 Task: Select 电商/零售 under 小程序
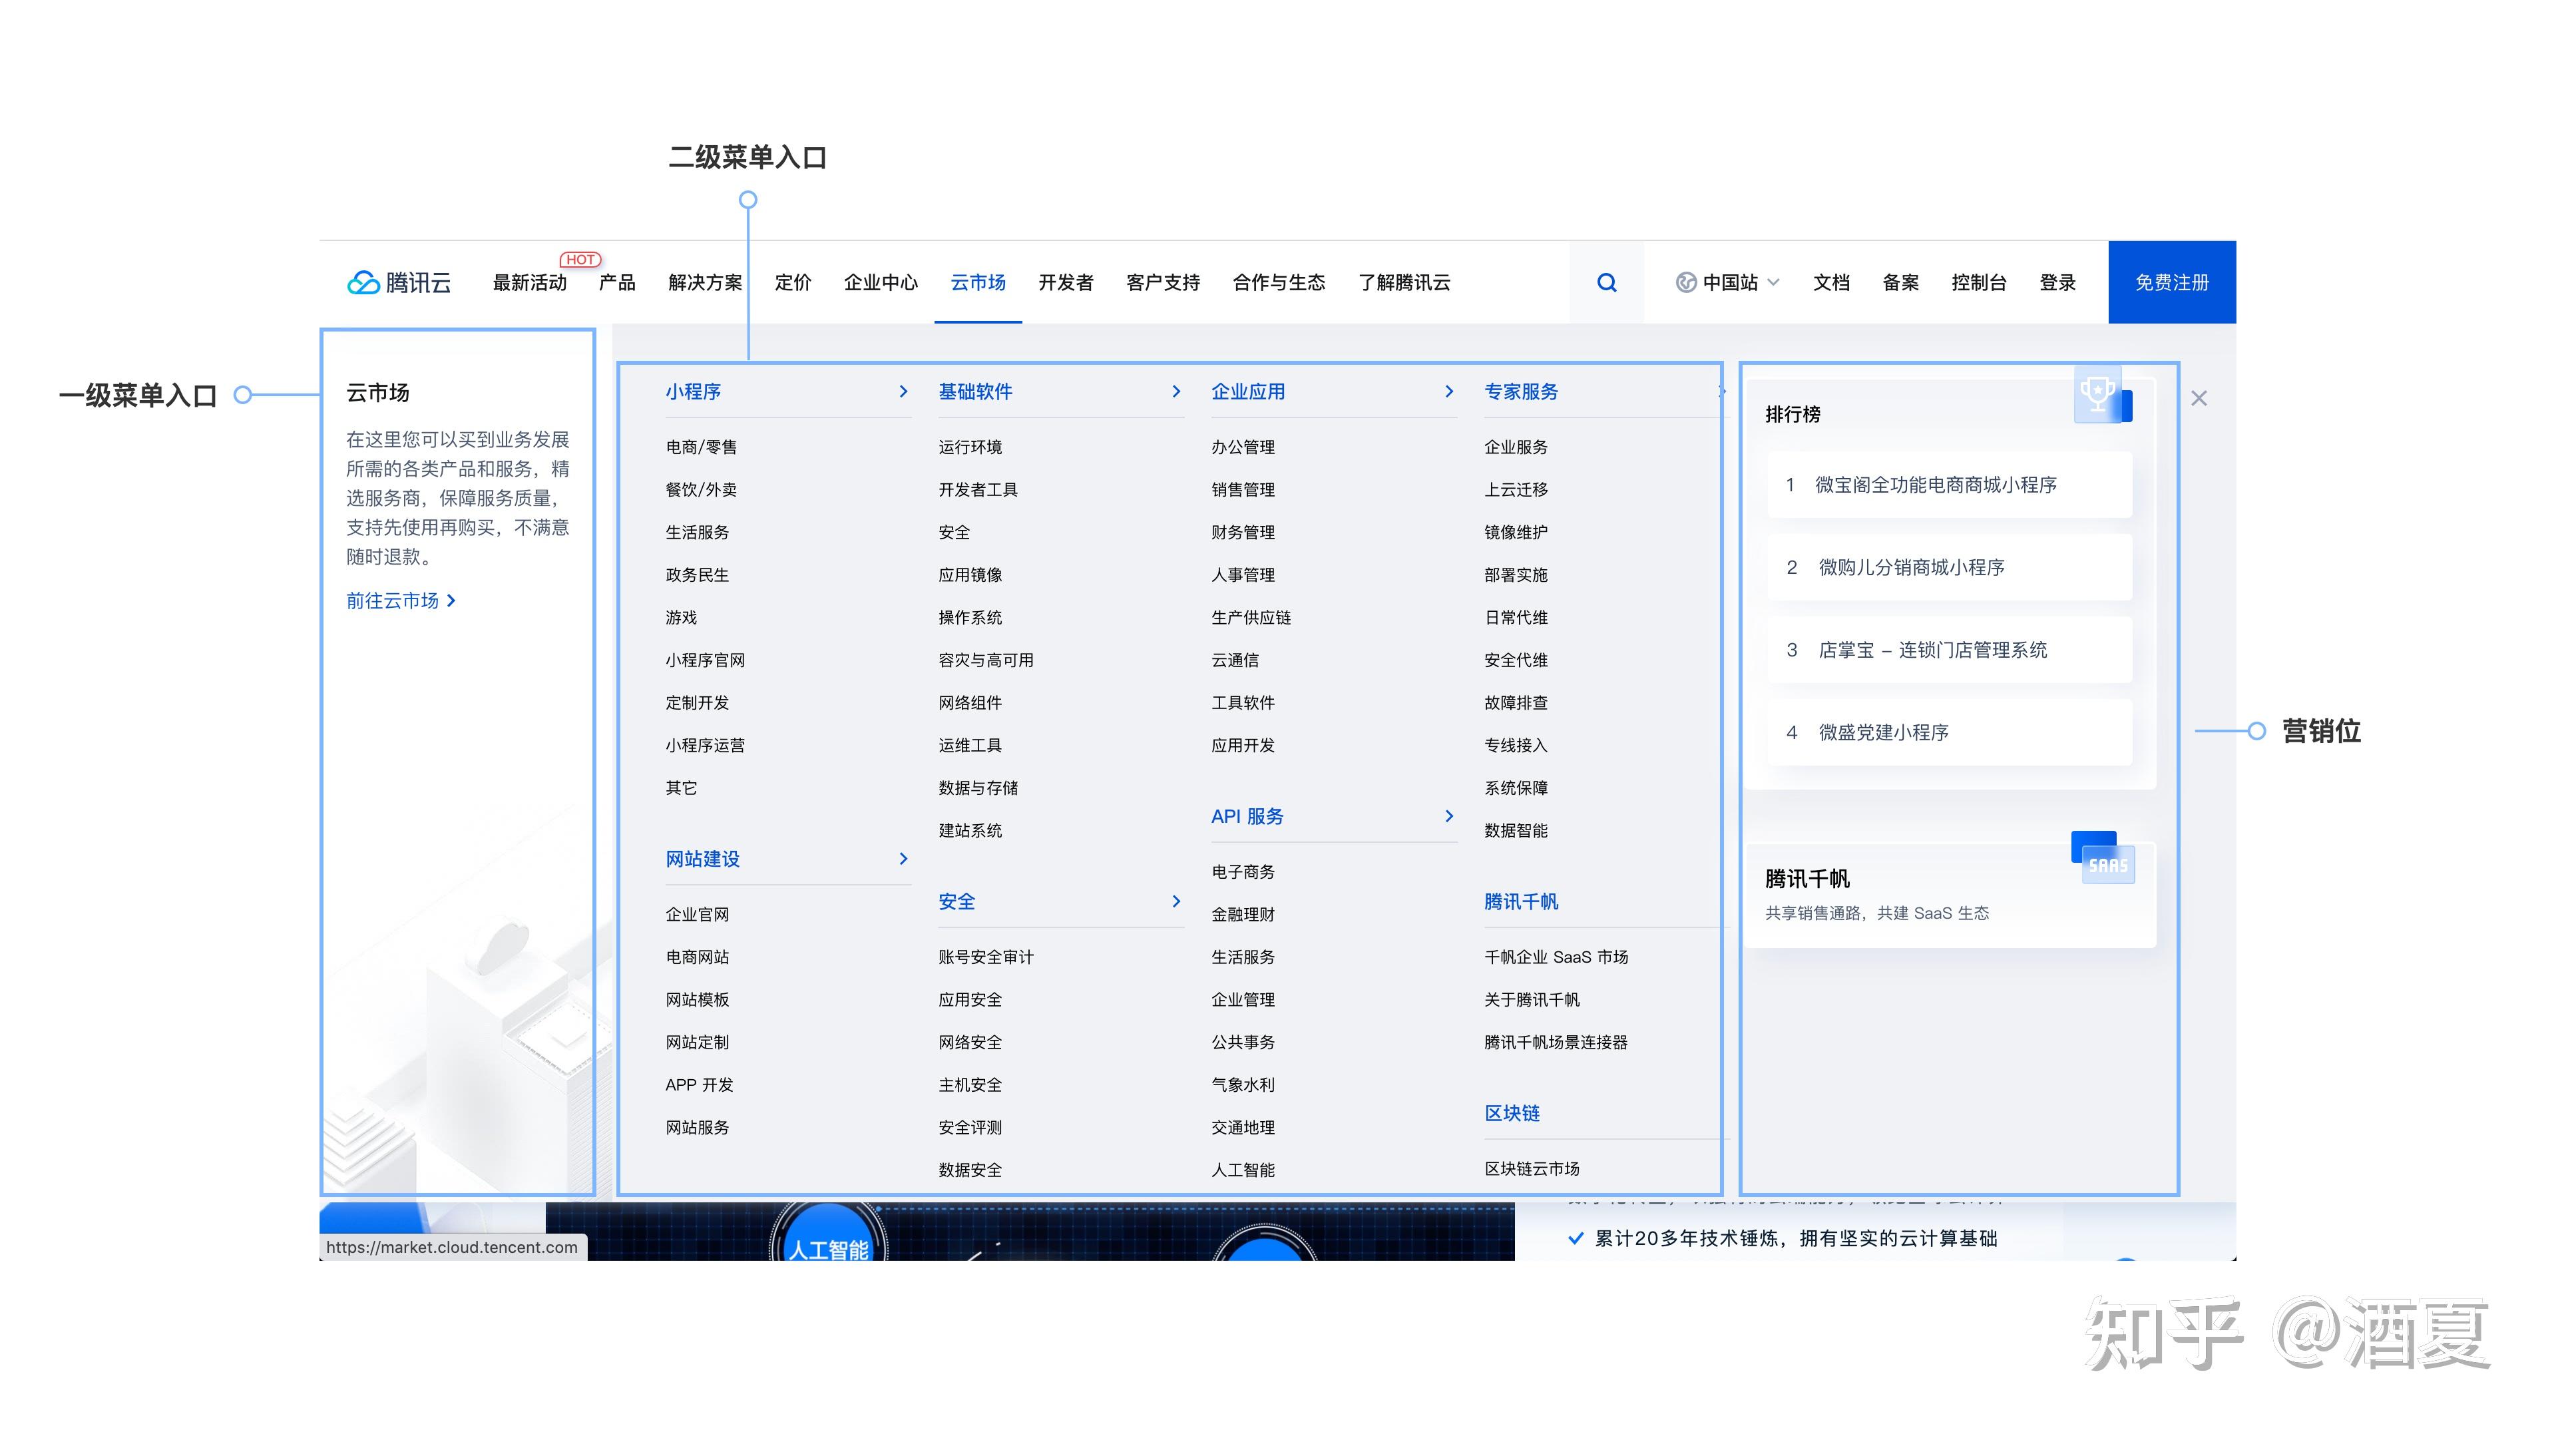coord(702,447)
